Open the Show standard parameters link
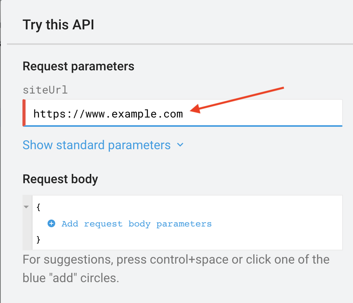 click(96, 145)
